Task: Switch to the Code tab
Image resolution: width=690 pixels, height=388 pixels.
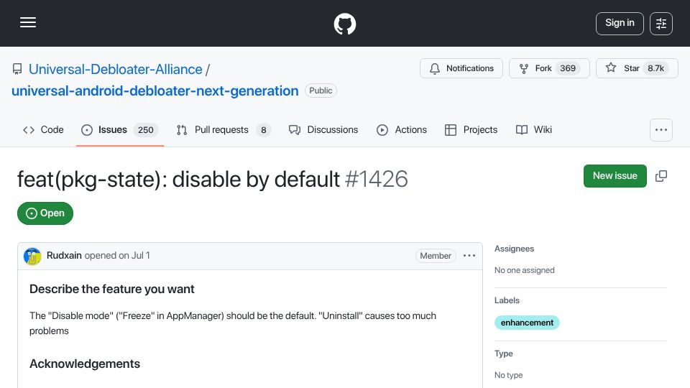Action: pos(43,130)
